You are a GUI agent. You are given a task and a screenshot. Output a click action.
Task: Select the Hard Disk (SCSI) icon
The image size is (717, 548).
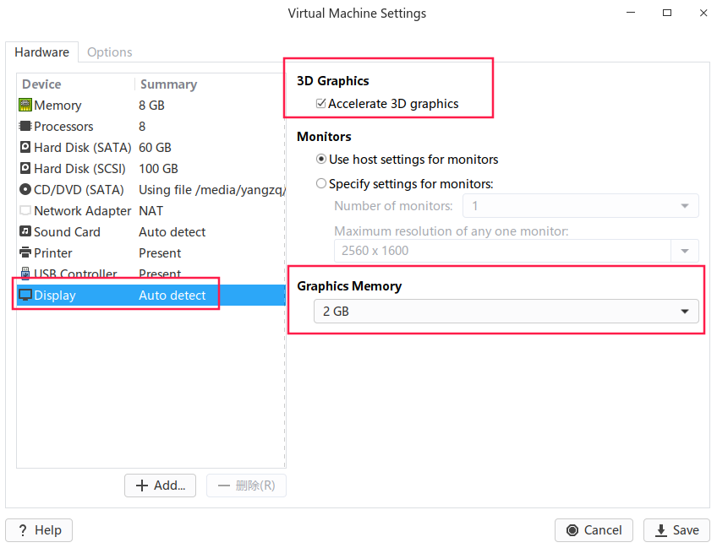click(x=25, y=169)
